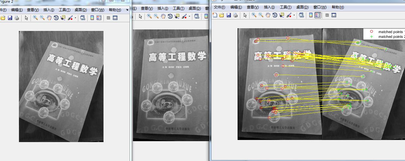Open 编辑(E) menu in matched points window
Image resolution: width=405 pixels, height=161 pixels.
[x=236, y=7]
